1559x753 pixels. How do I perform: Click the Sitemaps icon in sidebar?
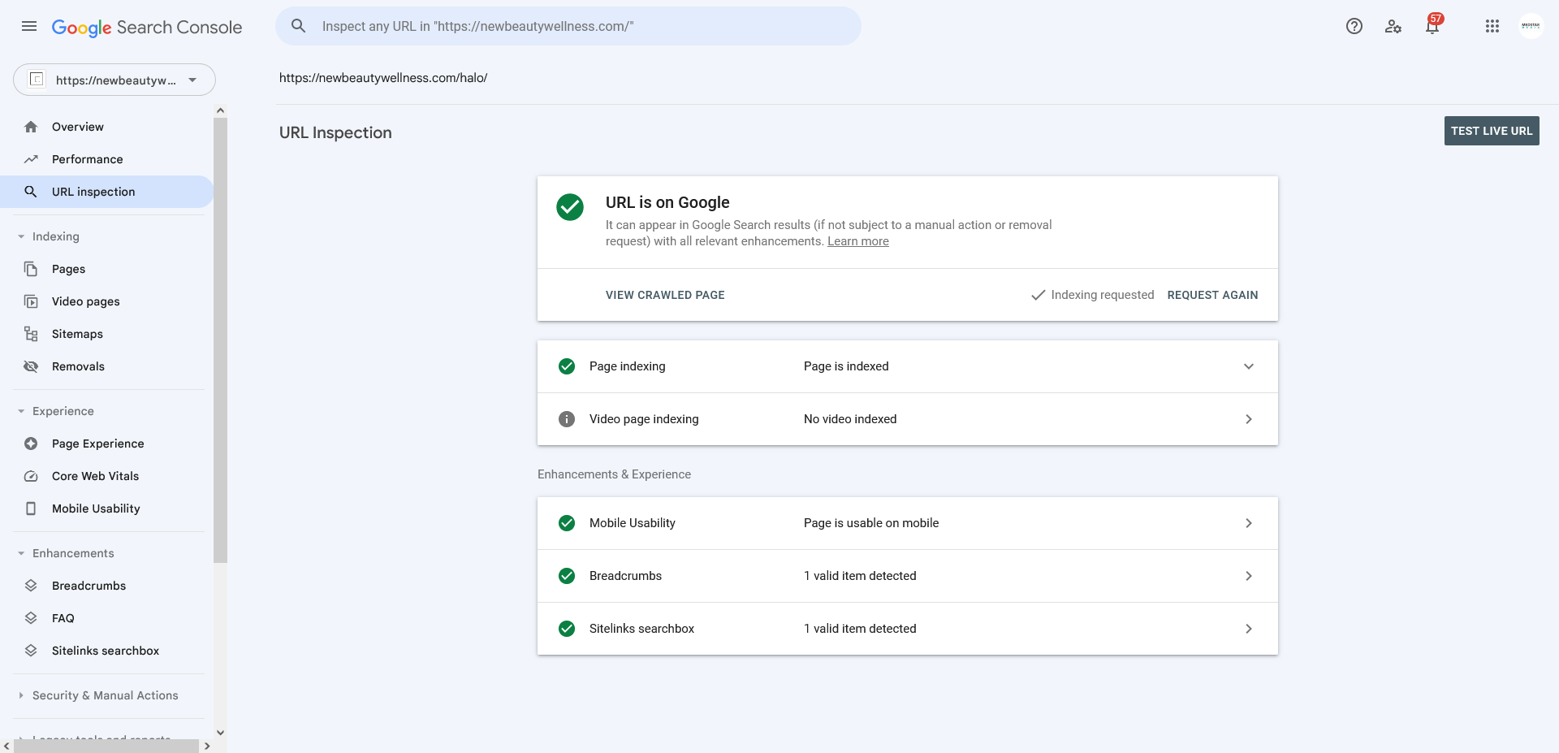[31, 334]
